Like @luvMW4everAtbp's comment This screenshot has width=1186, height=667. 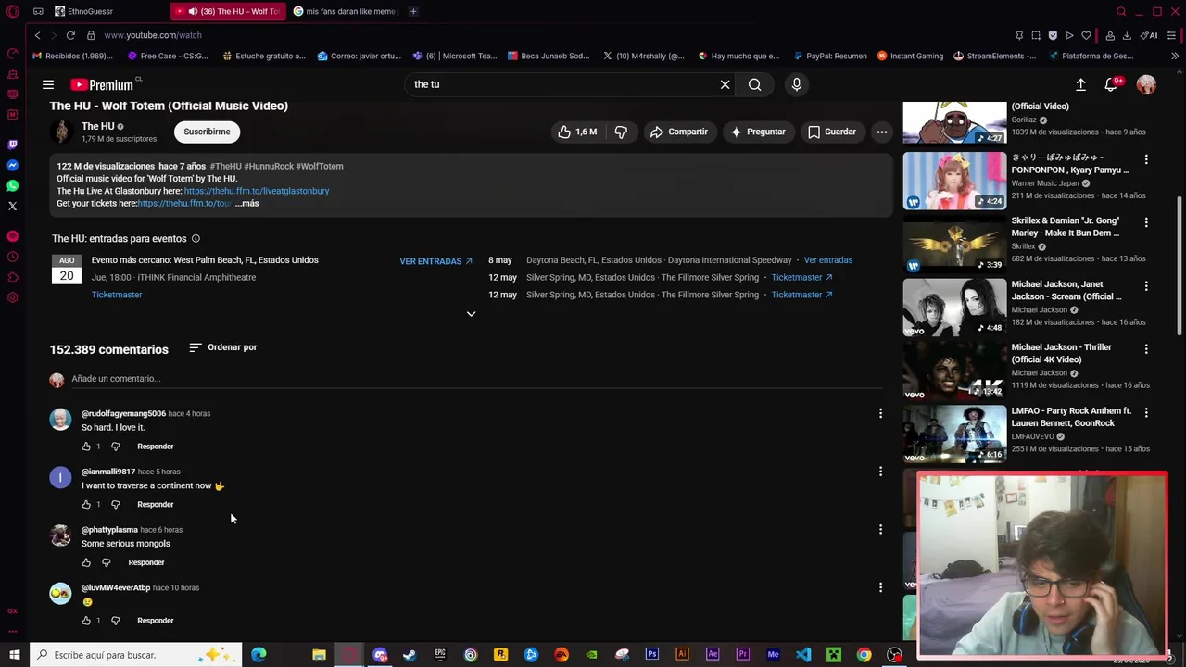(86, 621)
